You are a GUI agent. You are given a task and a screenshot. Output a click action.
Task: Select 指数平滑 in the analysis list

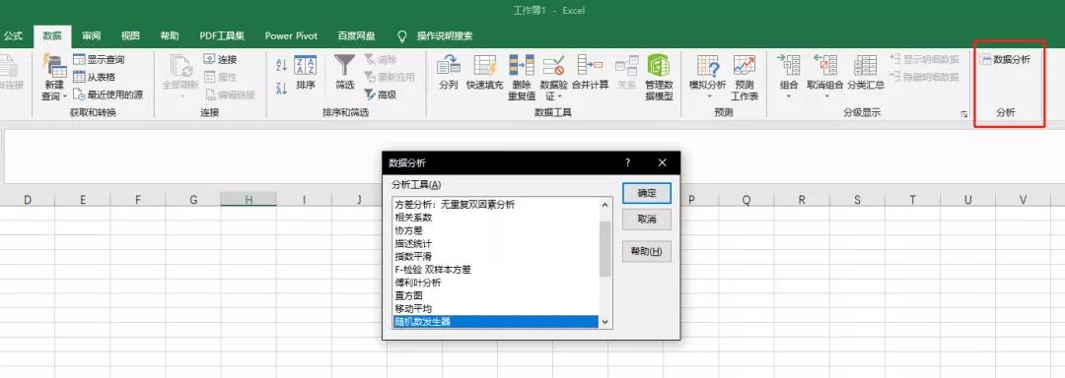[496, 256]
